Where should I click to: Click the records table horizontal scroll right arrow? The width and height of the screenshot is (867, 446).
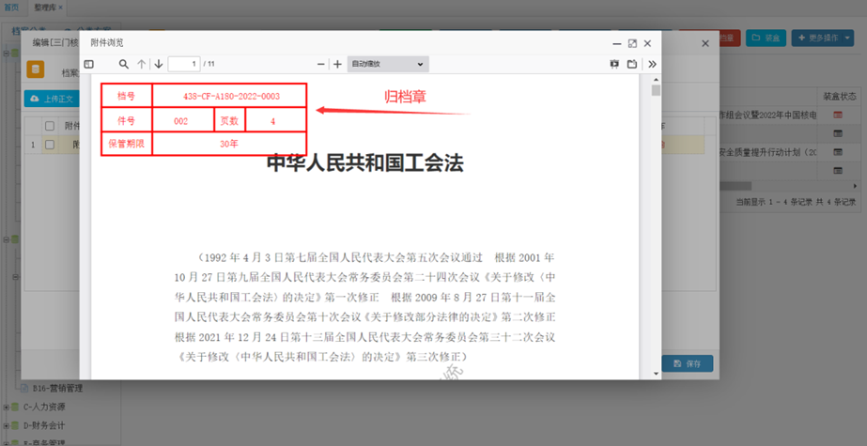point(855,186)
